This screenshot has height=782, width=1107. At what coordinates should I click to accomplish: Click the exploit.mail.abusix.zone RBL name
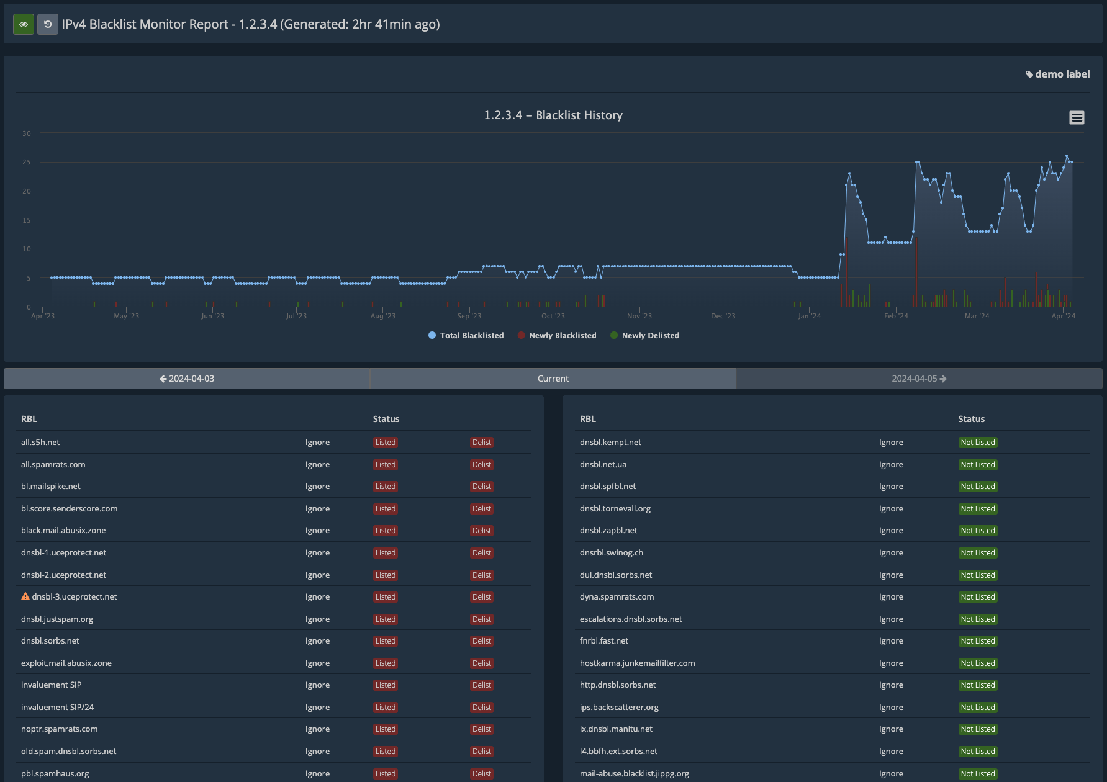66,663
